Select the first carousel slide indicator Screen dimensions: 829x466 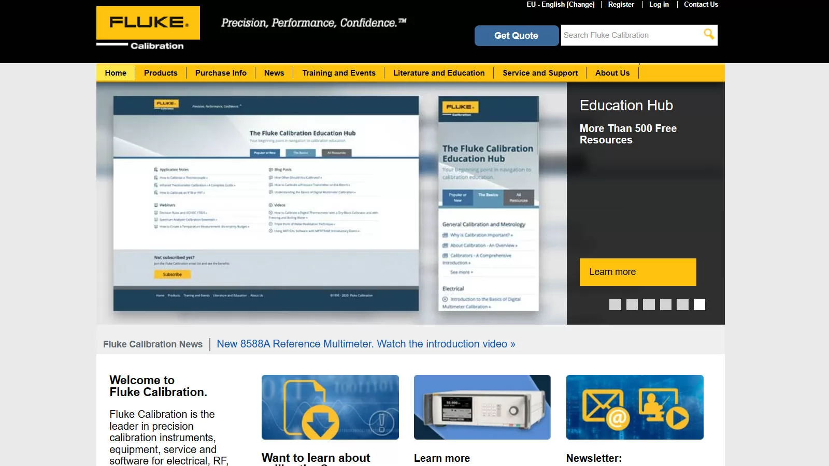(x=615, y=304)
